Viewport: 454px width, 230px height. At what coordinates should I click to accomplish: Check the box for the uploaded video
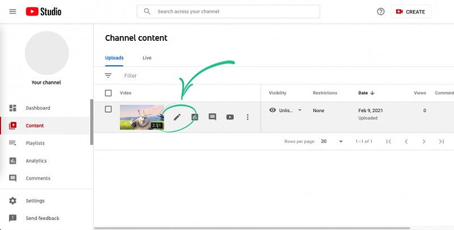click(108, 109)
